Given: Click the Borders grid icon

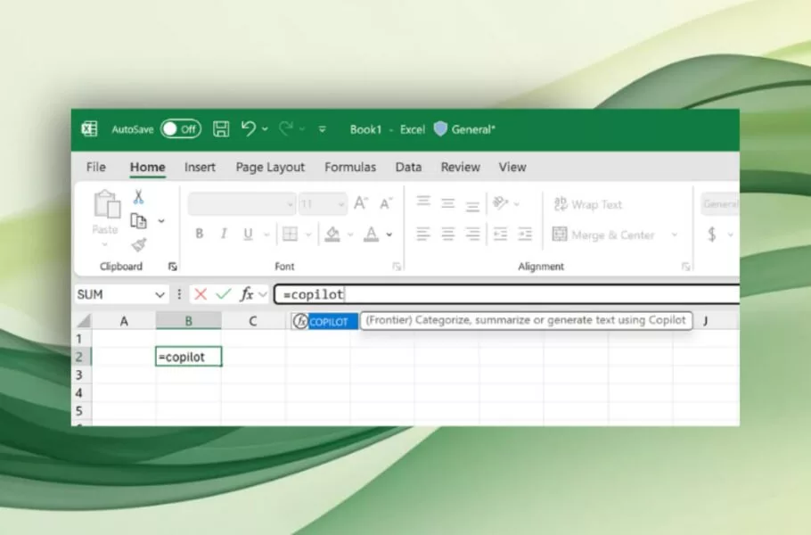Looking at the screenshot, I should click(291, 234).
